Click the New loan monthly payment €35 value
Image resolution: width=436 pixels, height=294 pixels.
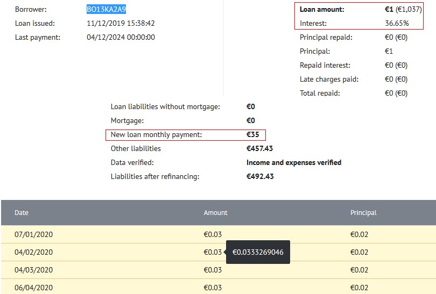tap(253, 135)
